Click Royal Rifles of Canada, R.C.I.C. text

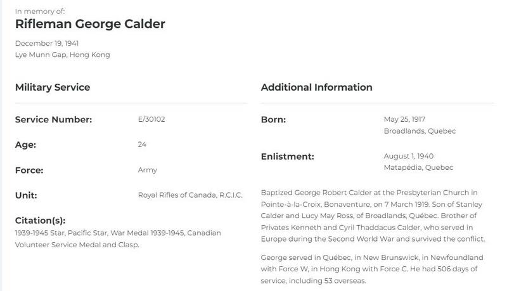[x=190, y=195]
